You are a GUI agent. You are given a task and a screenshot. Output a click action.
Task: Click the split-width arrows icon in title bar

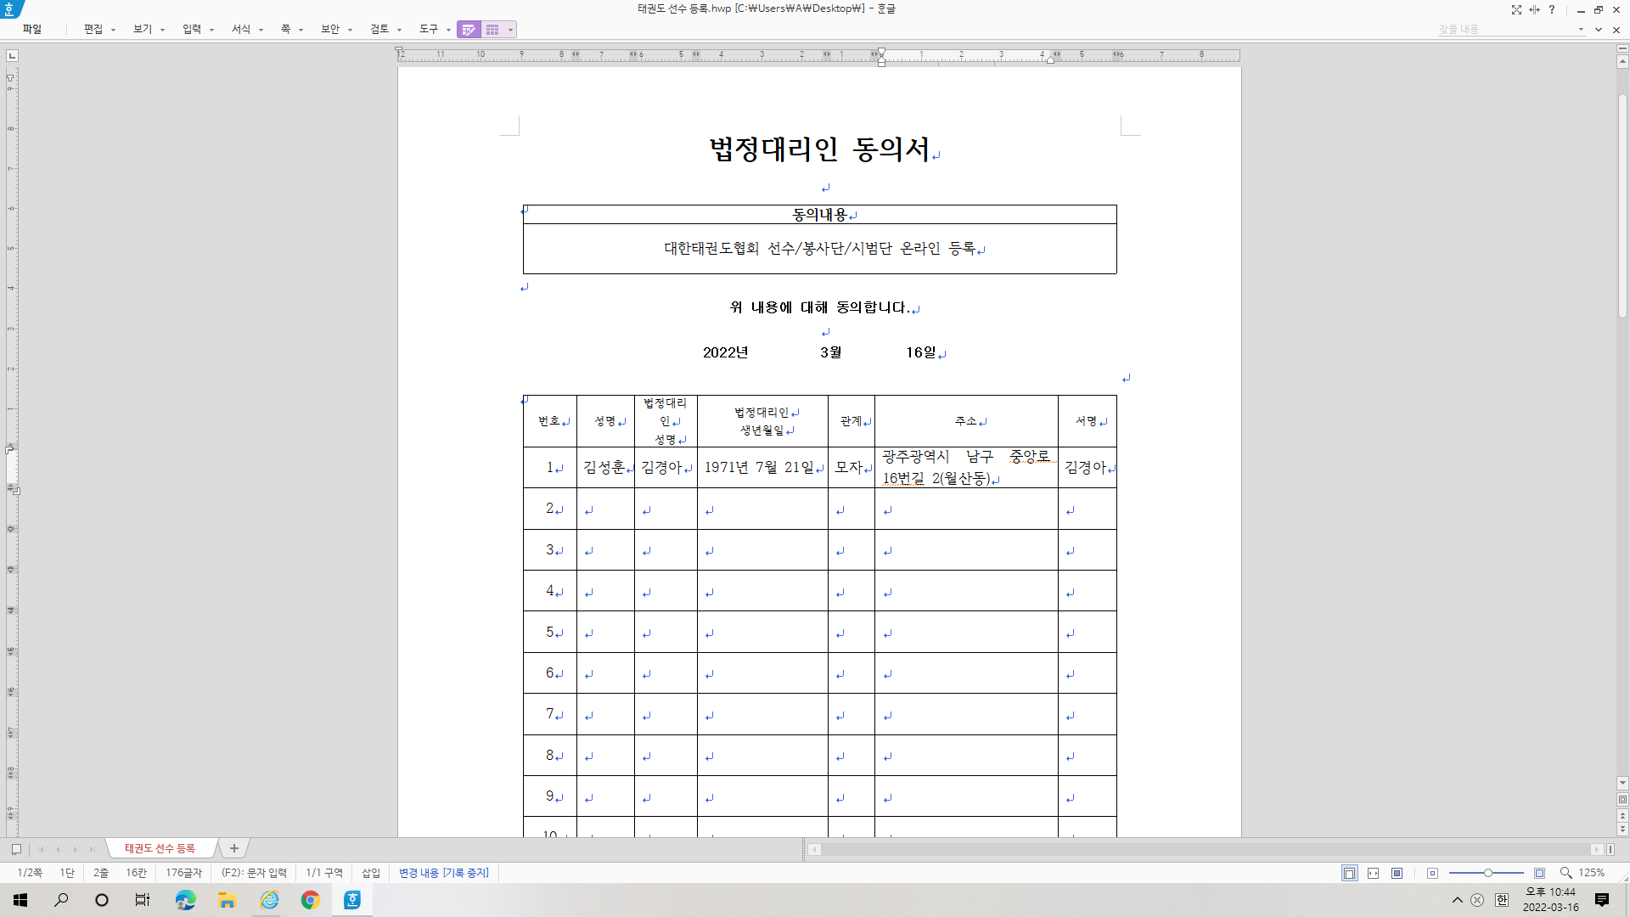pyautogui.click(x=1534, y=9)
